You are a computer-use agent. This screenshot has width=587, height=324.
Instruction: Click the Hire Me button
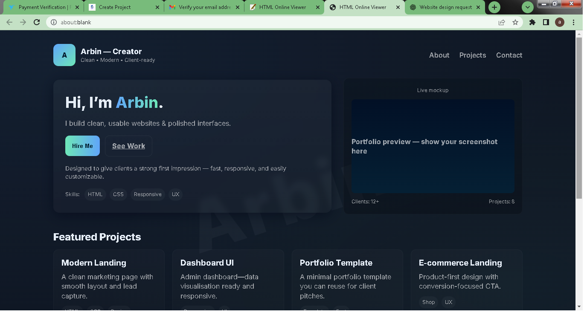82,146
